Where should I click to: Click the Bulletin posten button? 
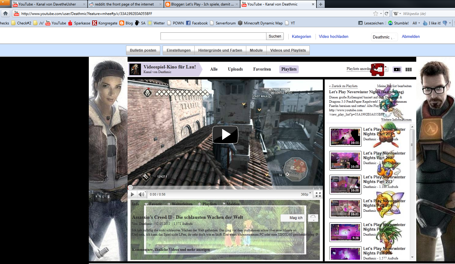click(143, 50)
